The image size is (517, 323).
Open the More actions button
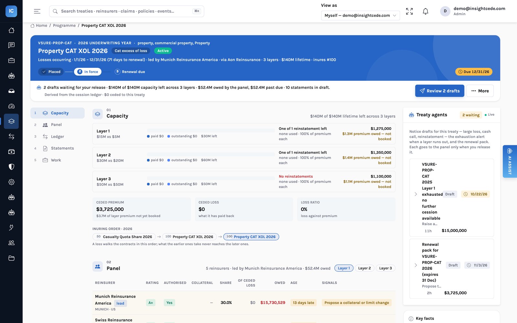[480, 91]
